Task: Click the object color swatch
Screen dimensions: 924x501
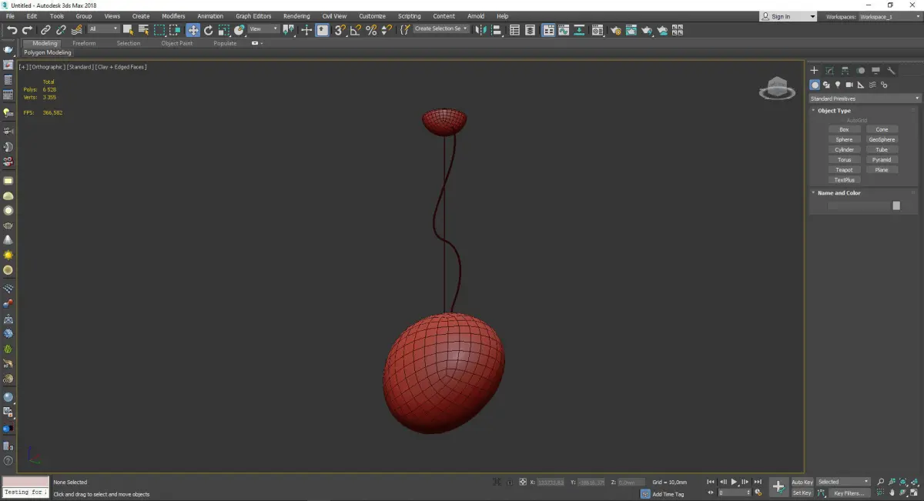Action: 896,205
